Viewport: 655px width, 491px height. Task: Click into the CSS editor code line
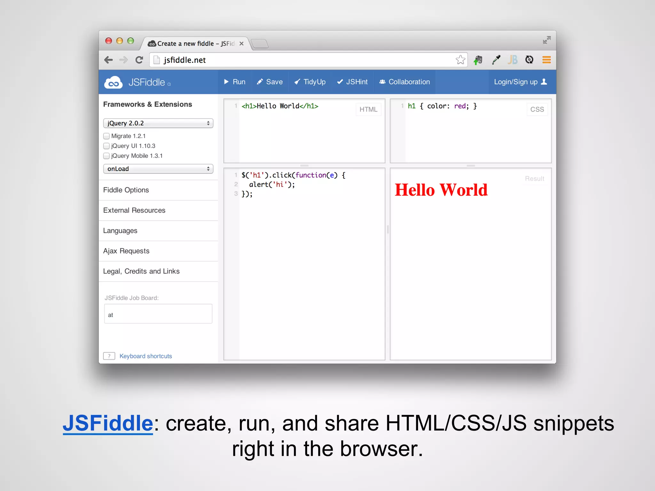click(442, 106)
